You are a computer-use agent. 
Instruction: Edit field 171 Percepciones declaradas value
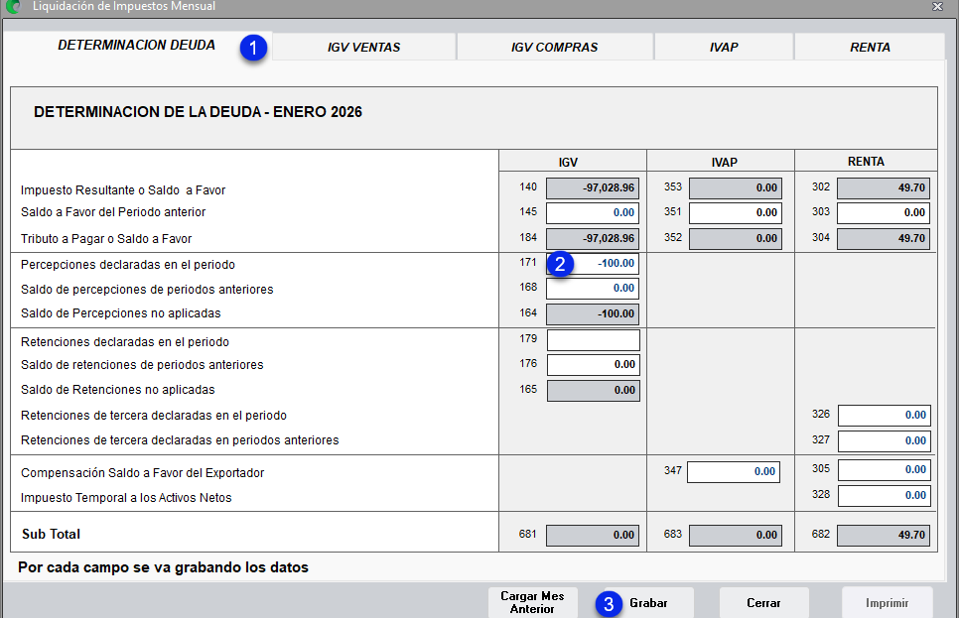pyautogui.click(x=593, y=264)
